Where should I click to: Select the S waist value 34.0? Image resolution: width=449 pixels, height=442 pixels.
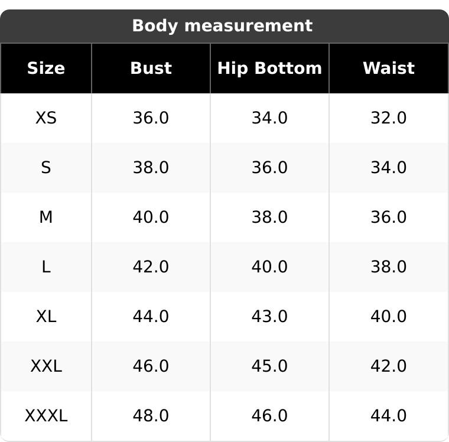[x=388, y=168]
